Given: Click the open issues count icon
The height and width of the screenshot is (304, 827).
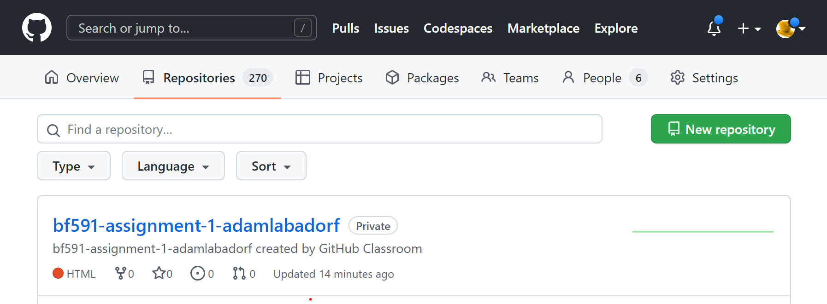Looking at the screenshot, I should tap(198, 273).
